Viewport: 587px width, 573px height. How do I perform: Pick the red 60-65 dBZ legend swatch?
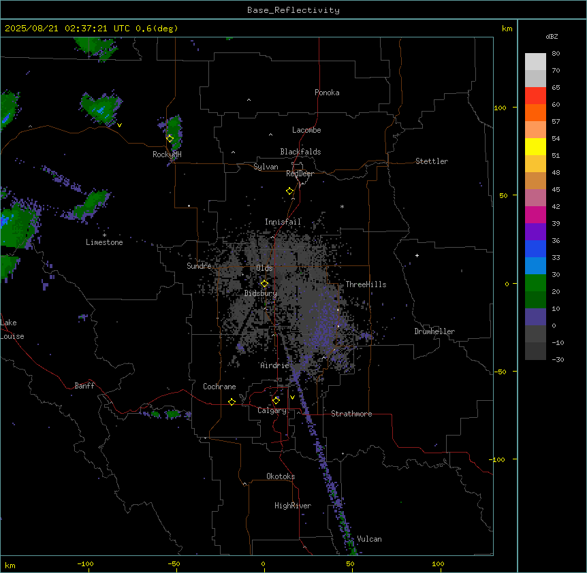pos(535,95)
